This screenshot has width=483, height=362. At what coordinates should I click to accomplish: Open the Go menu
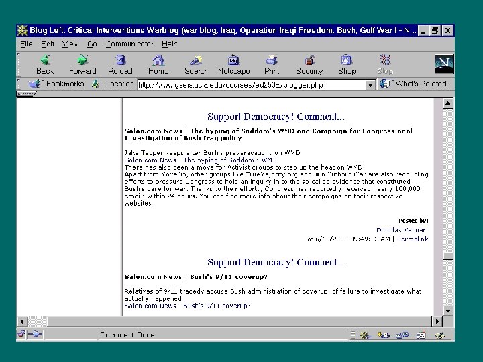(x=92, y=44)
